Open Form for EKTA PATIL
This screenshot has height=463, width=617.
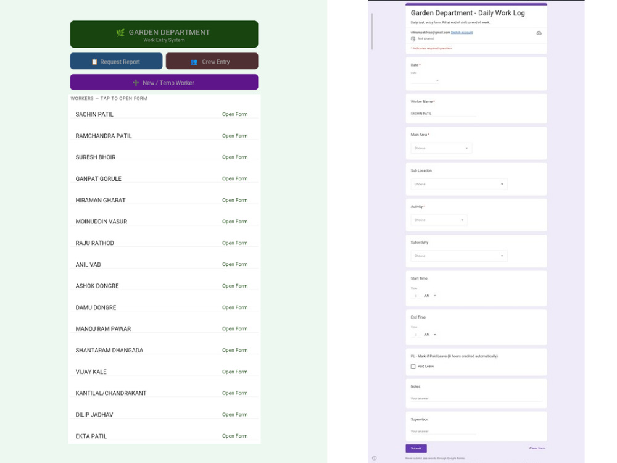coord(235,436)
